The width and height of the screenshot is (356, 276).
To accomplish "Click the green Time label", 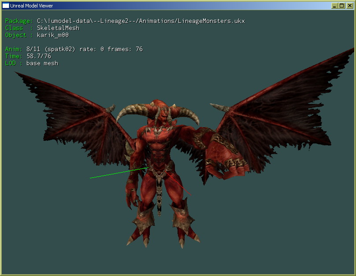I will (14, 56).
